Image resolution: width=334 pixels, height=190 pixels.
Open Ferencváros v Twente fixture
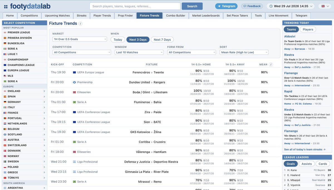[148, 72]
